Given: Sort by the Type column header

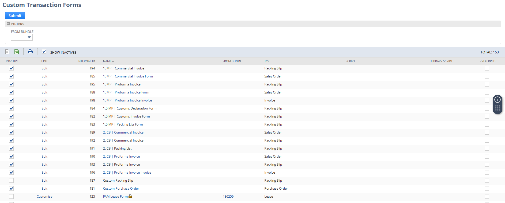Looking at the screenshot, I should [x=267, y=61].
